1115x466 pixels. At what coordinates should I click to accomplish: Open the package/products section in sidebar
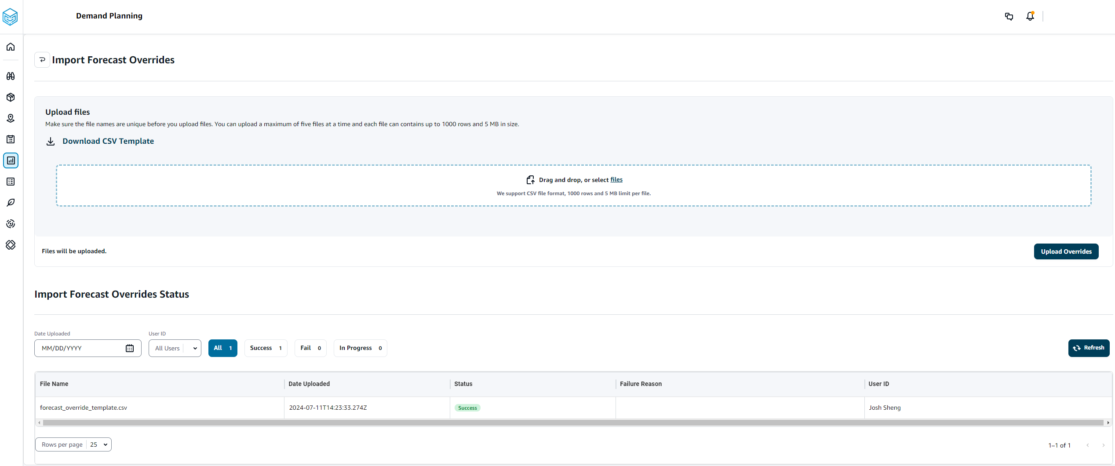[11, 97]
